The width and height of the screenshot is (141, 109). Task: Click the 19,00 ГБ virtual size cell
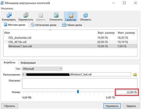click(102, 38)
